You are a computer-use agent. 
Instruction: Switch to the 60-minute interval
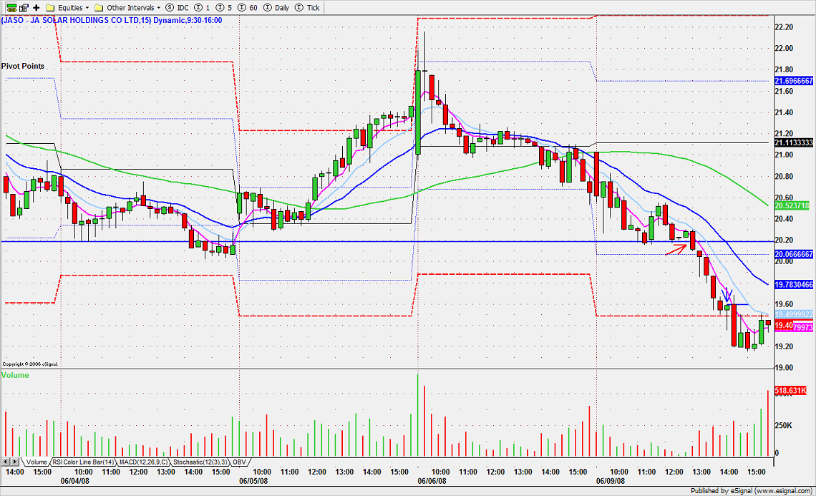coord(248,7)
